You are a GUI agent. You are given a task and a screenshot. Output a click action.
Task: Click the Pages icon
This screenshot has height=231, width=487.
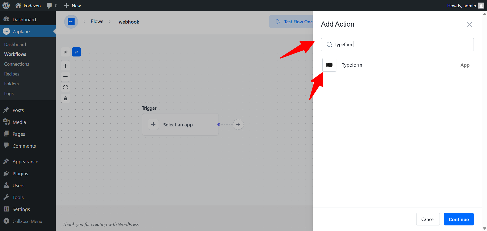(6, 134)
